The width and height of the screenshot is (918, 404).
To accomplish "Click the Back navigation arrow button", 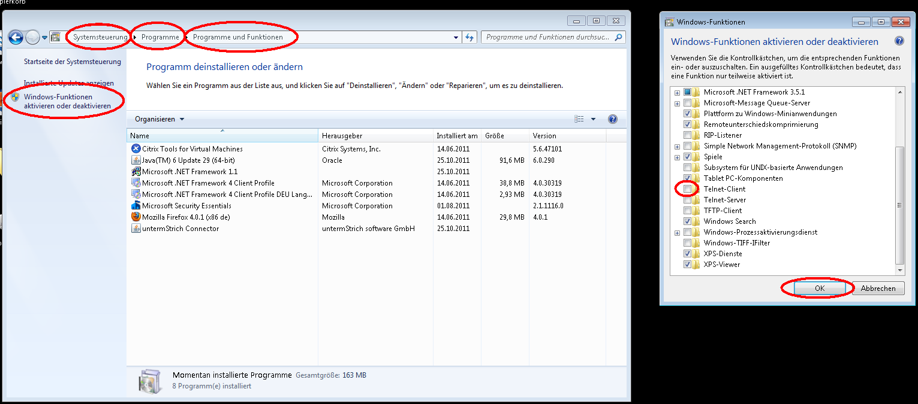I will point(16,37).
